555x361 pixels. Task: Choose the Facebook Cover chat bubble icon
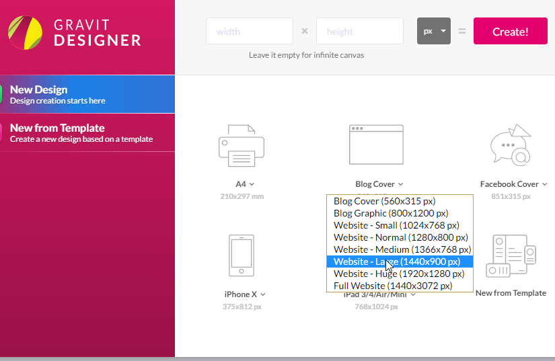point(511,145)
